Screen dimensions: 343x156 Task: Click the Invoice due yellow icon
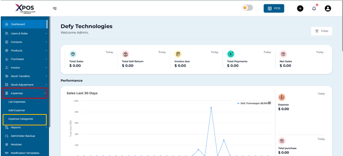tap(178, 54)
